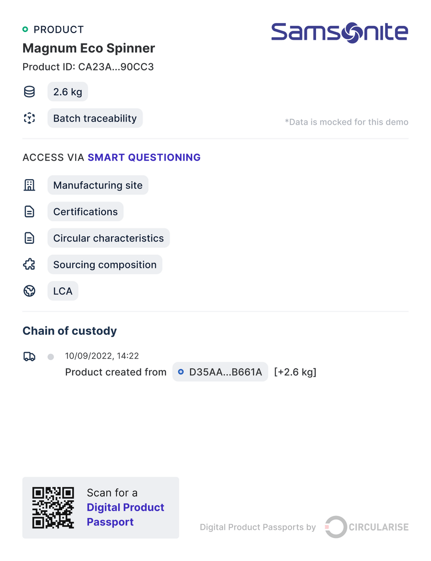Click the Batch traceability tag
The image size is (431, 561).
[95, 118]
